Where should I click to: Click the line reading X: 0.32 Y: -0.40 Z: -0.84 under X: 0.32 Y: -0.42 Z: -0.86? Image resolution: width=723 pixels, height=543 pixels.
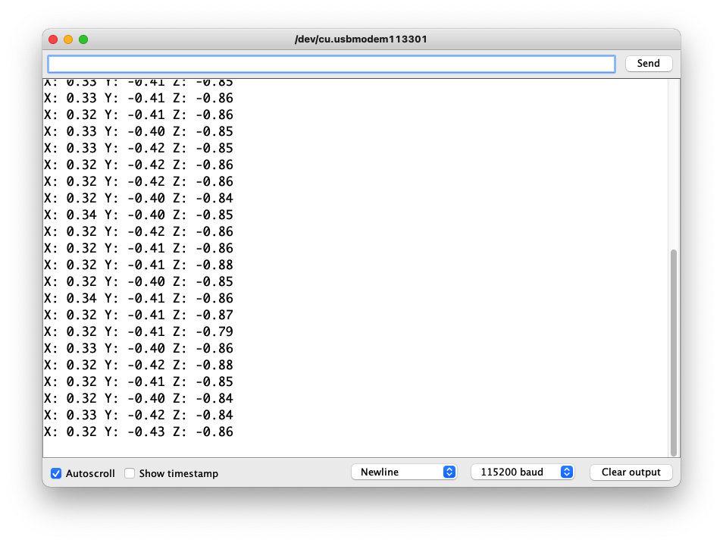click(139, 198)
